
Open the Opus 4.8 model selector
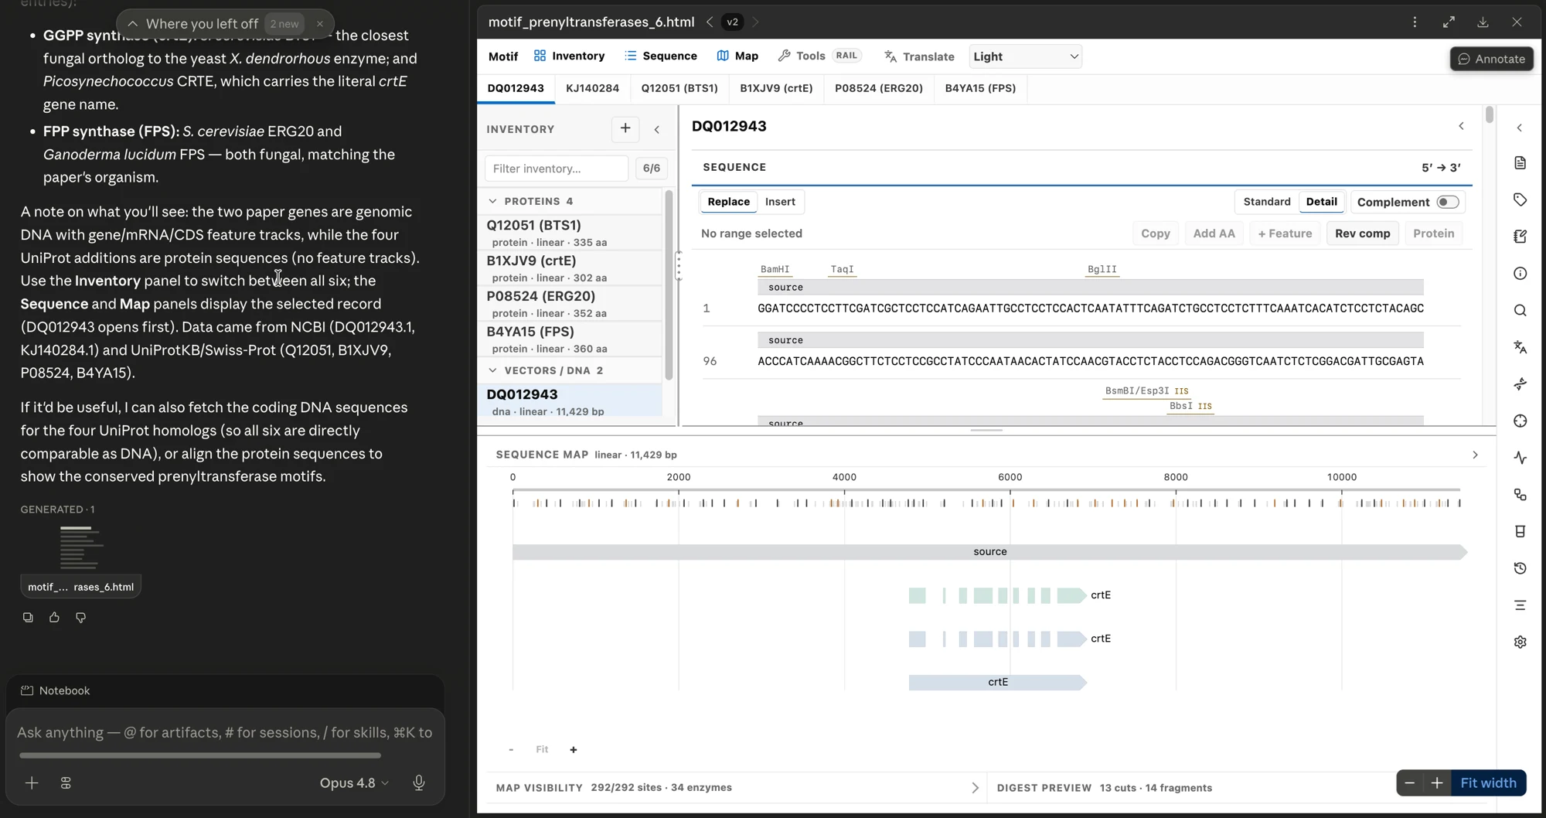[354, 782]
